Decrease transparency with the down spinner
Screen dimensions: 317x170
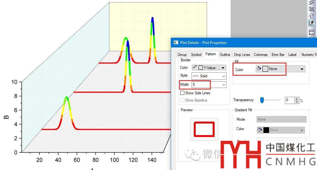[297, 102]
